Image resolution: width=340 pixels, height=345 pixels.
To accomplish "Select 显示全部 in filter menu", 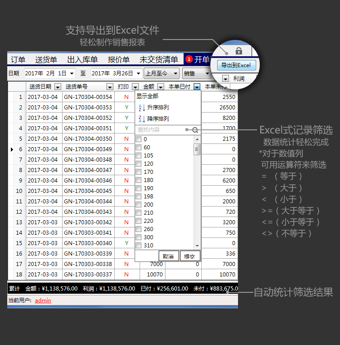I will coord(147,96).
